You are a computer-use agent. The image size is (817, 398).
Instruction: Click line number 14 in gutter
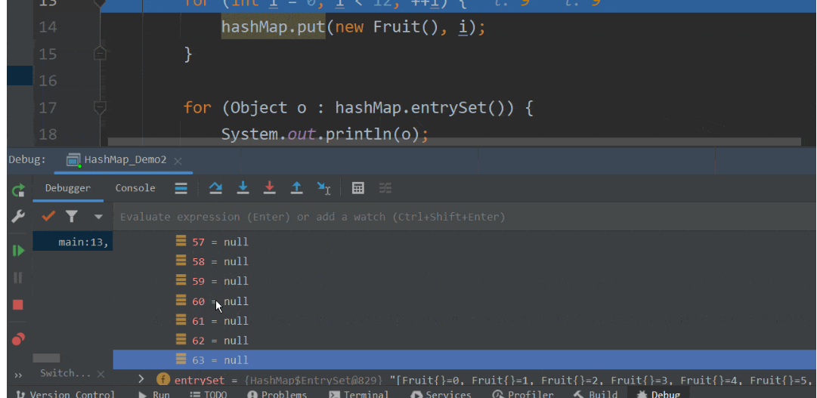pos(48,27)
